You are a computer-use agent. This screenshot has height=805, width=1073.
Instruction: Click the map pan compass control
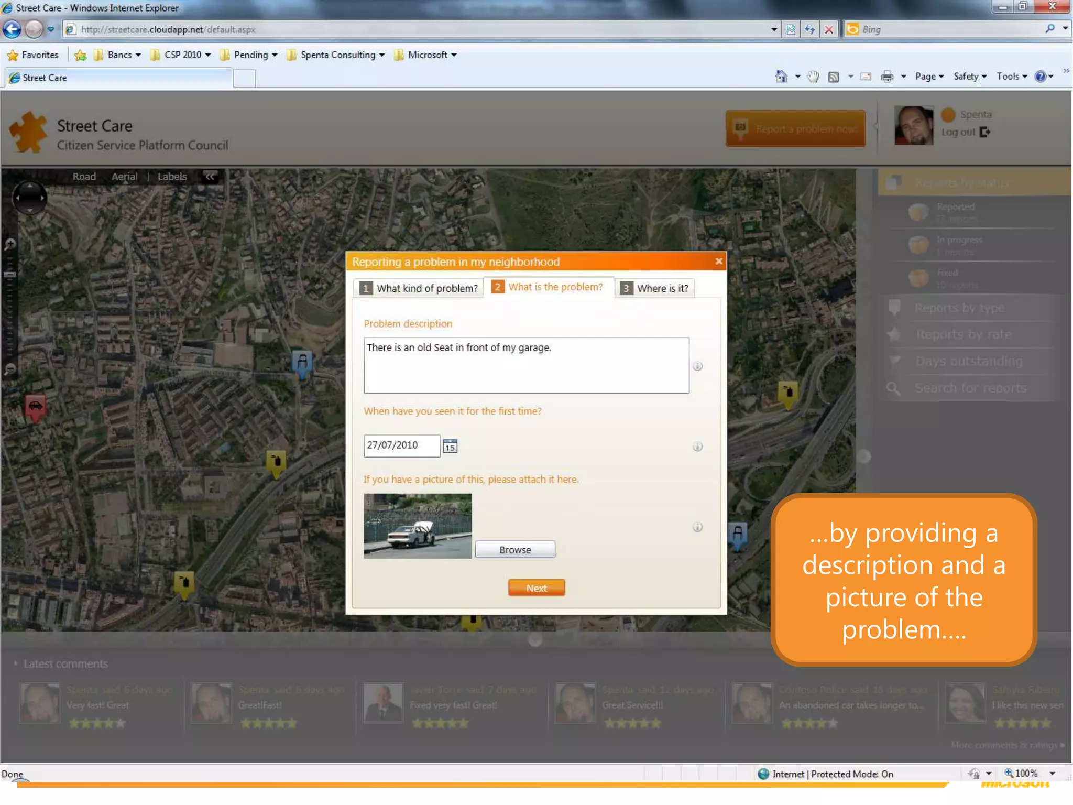[x=29, y=198]
